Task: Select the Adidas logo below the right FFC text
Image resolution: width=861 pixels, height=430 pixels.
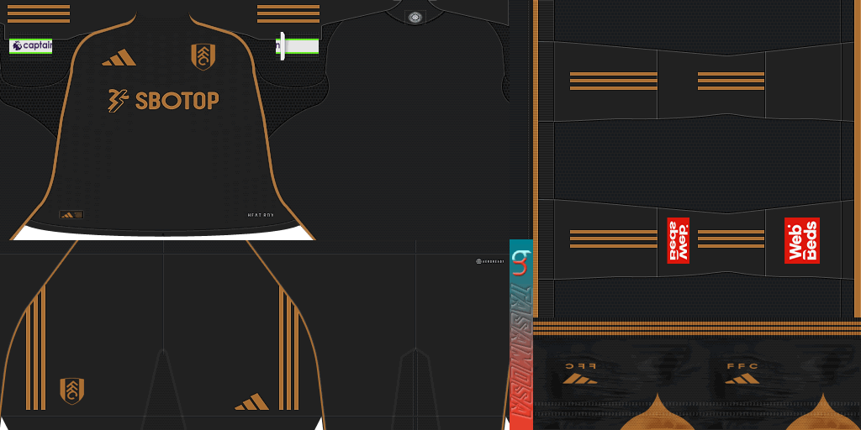Action: click(741, 379)
